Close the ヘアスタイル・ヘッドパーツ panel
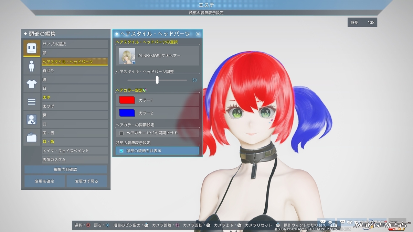The image size is (413, 232). tap(198, 34)
